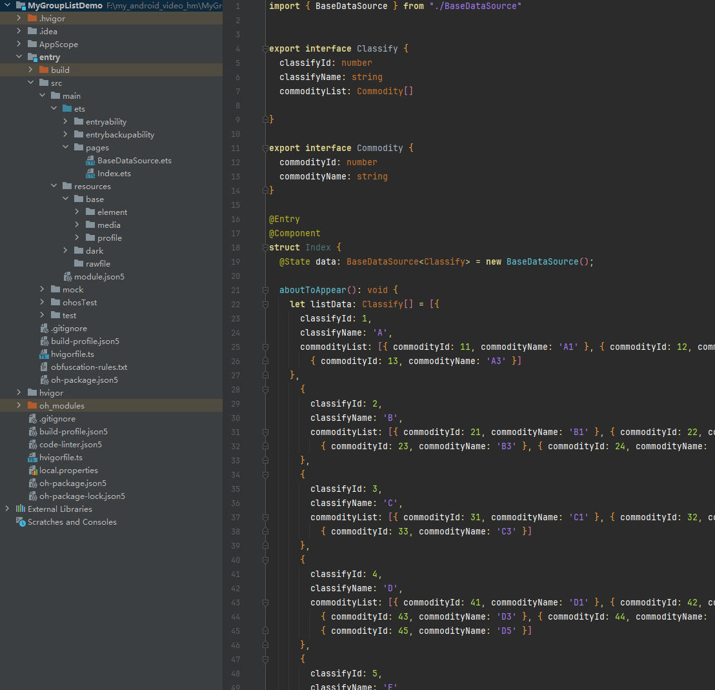Expand the .hvigor folder
The width and height of the screenshot is (715, 690).
tap(19, 18)
